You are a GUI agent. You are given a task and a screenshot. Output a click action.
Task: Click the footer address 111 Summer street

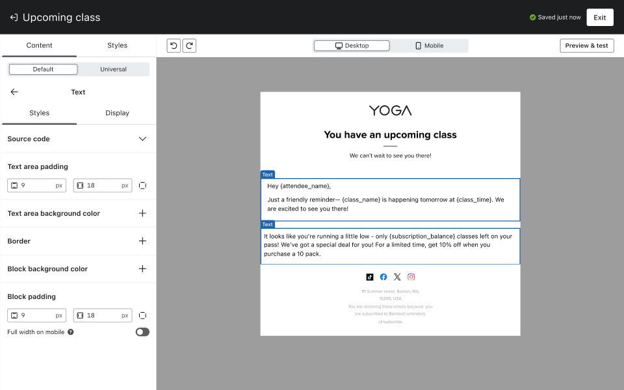click(391, 295)
